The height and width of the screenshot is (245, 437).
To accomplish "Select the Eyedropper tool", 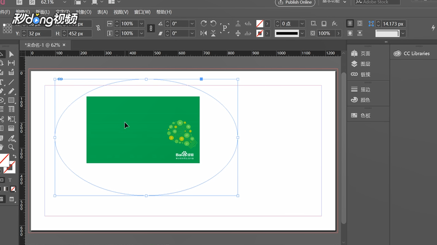I will (x=12, y=138).
